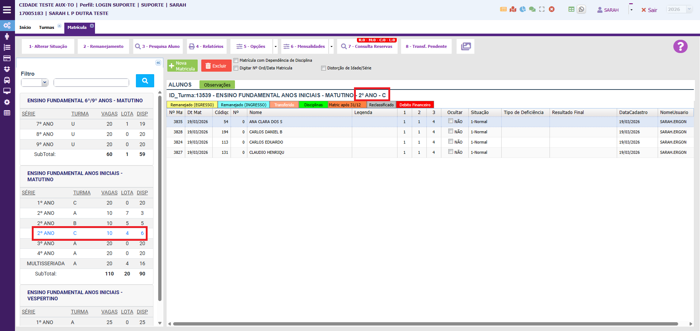Open the pie chart icon in header
The width and height of the screenshot is (700, 331).
pos(523,9)
